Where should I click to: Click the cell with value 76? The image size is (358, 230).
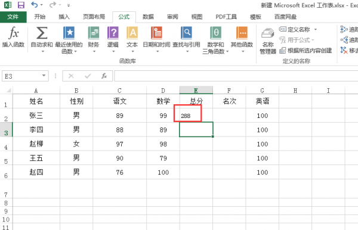click(x=120, y=172)
